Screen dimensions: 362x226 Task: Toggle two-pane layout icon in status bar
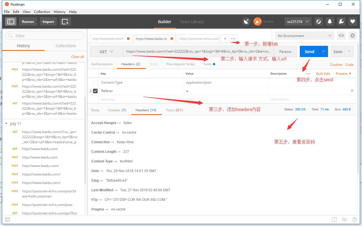334,220
